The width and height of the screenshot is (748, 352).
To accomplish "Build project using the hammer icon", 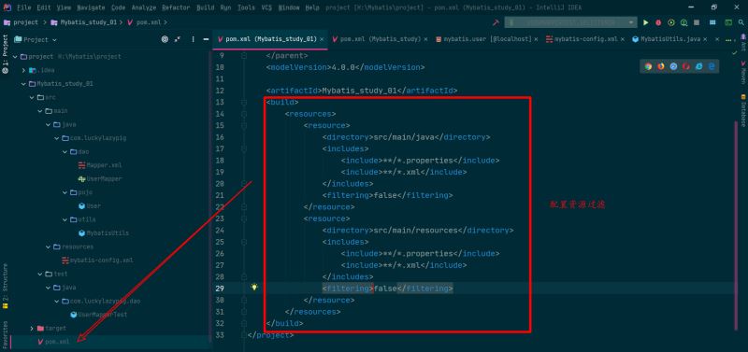I will tap(496, 22).
